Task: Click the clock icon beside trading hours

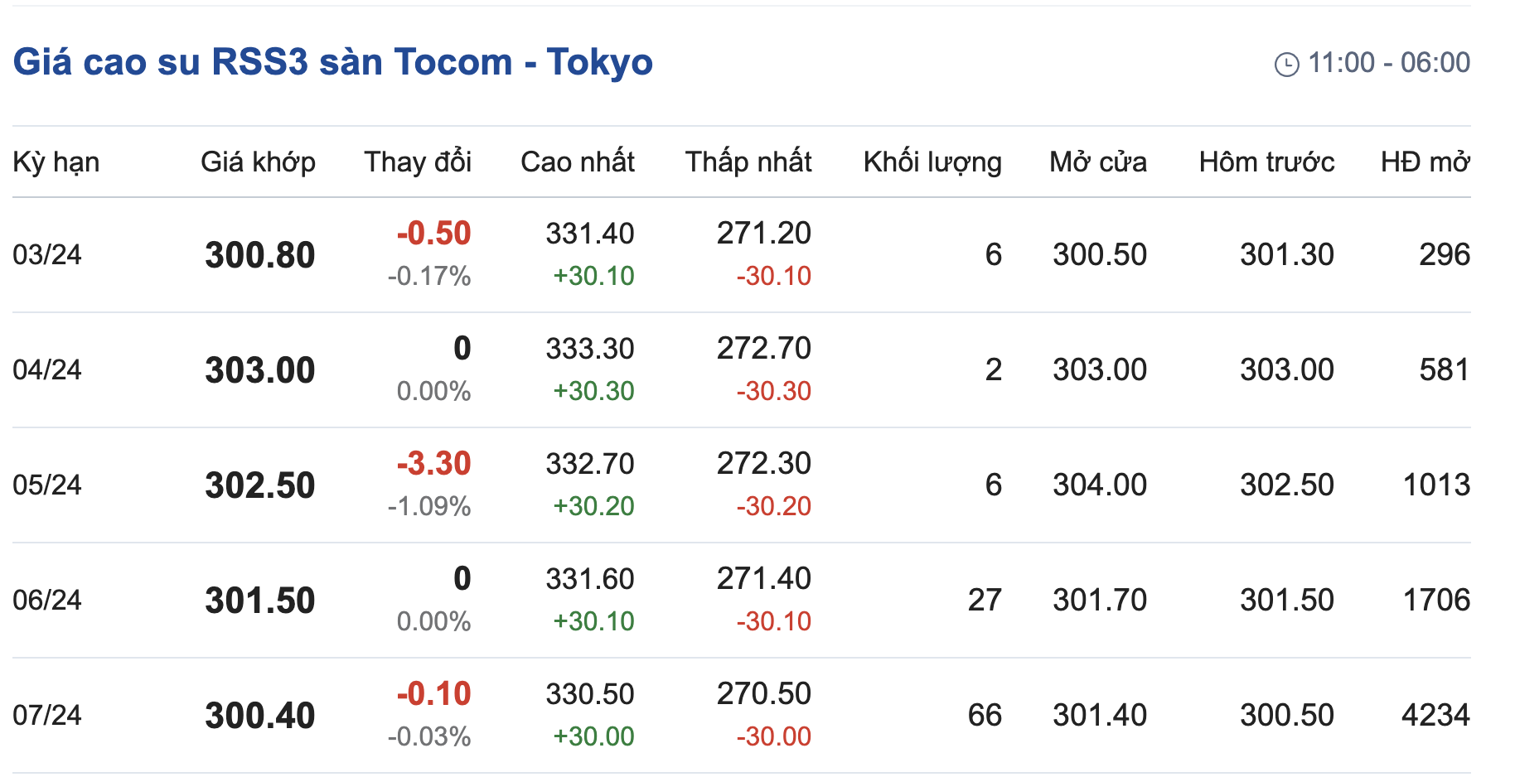Action: click(x=1286, y=64)
